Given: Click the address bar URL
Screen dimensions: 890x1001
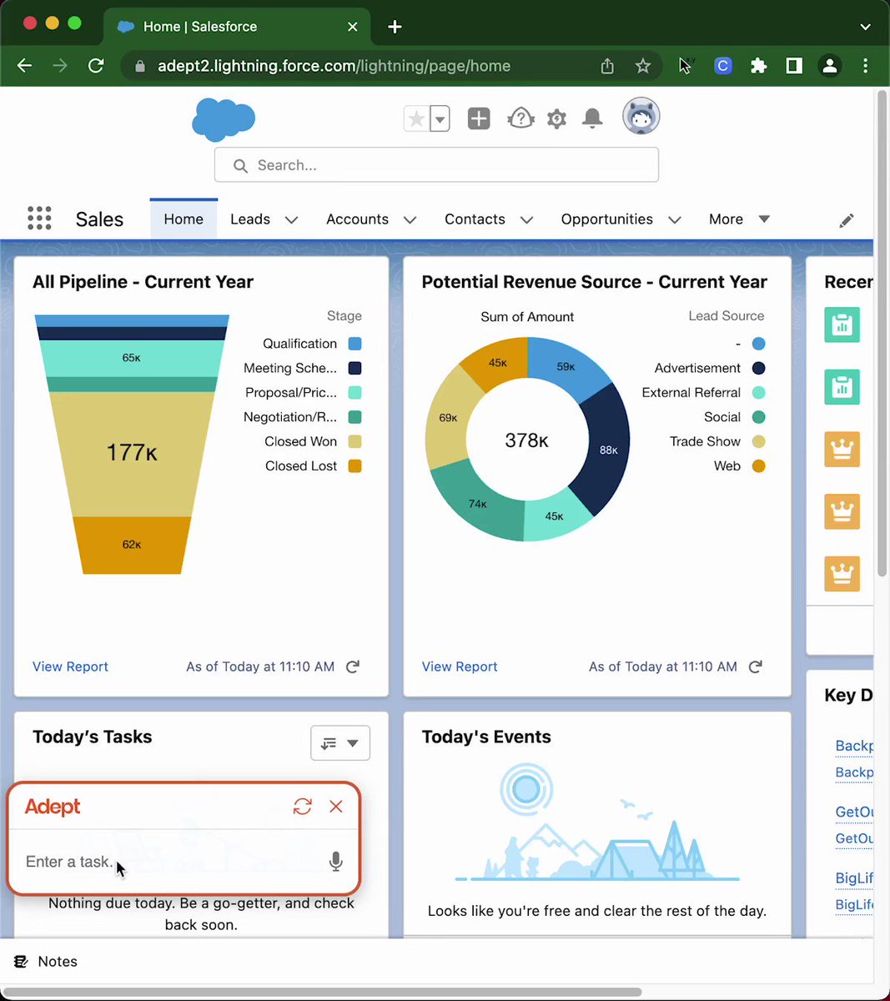Looking at the screenshot, I should coord(334,66).
